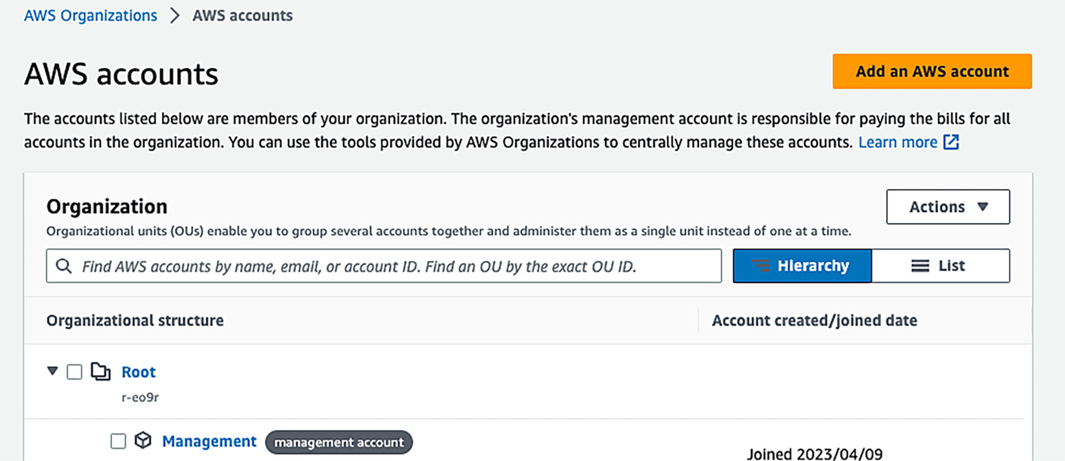This screenshot has height=461, width=1065.
Task: Click the external link icon after Learn more
Action: pyautogui.click(x=951, y=142)
